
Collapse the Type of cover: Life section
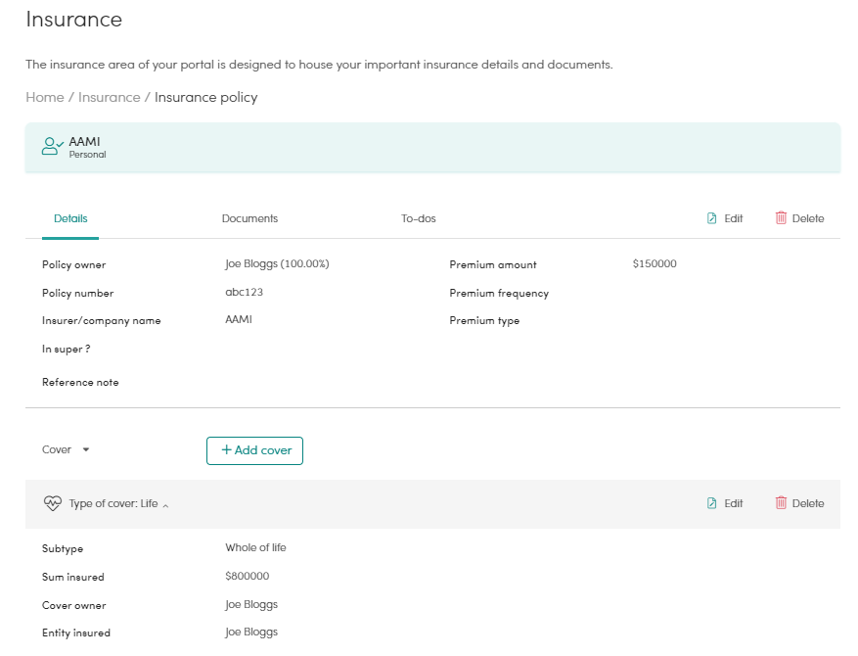click(x=165, y=505)
